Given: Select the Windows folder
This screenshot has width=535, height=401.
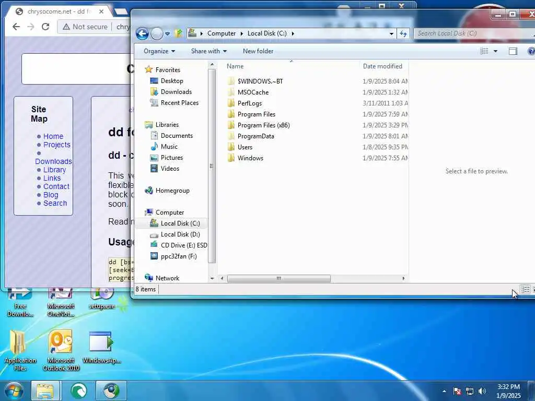Looking at the screenshot, I should pos(250,158).
